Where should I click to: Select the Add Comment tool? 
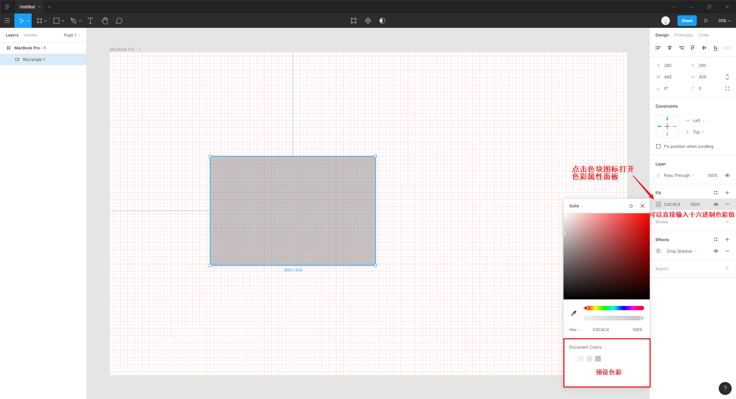(x=119, y=21)
